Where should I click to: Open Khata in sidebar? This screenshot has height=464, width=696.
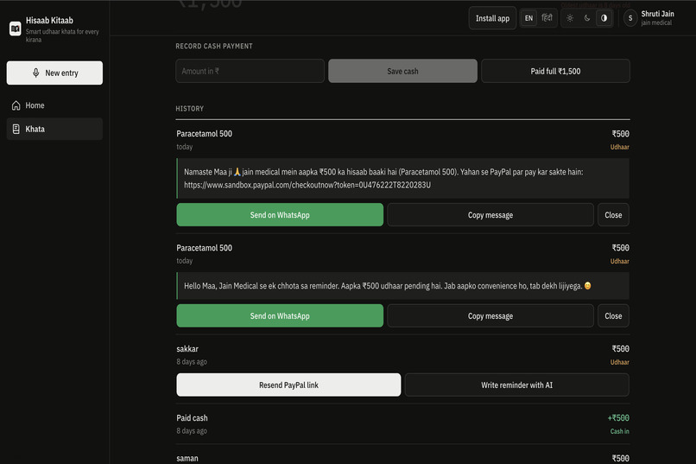[54, 129]
